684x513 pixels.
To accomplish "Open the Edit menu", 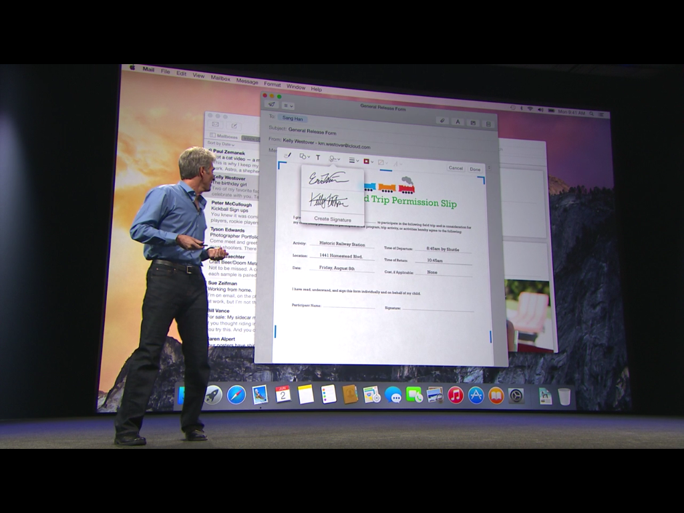I will [x=182, y=73].
